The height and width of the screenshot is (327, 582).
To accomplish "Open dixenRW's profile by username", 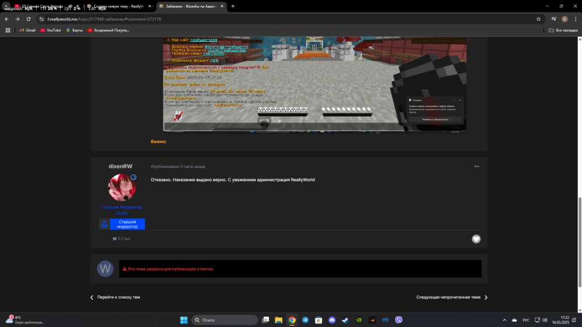I will point(120,166).
